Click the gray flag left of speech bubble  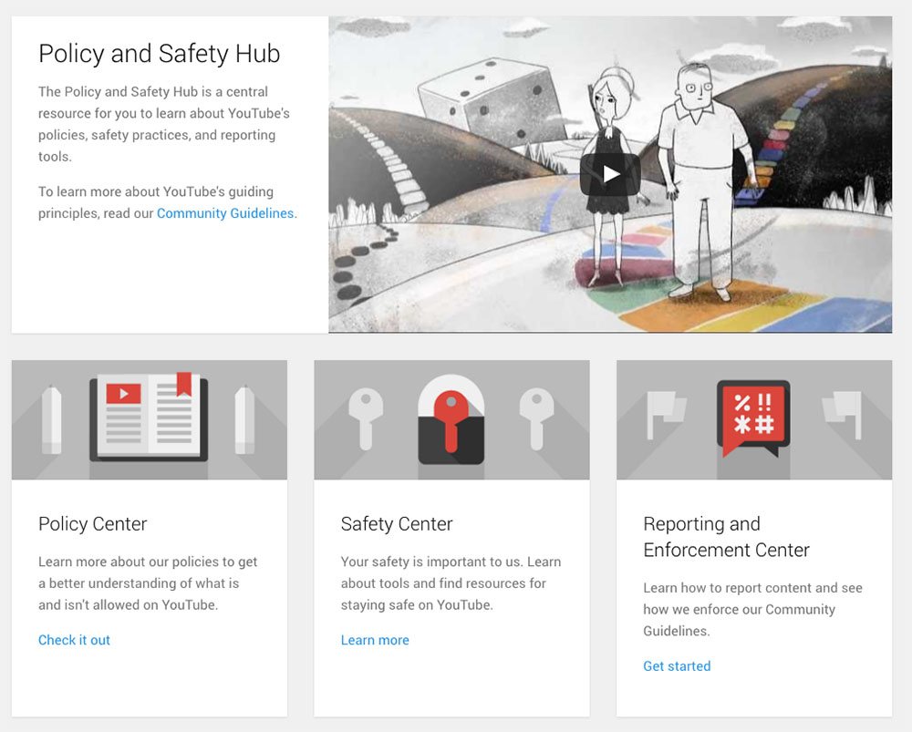point(667,415)
